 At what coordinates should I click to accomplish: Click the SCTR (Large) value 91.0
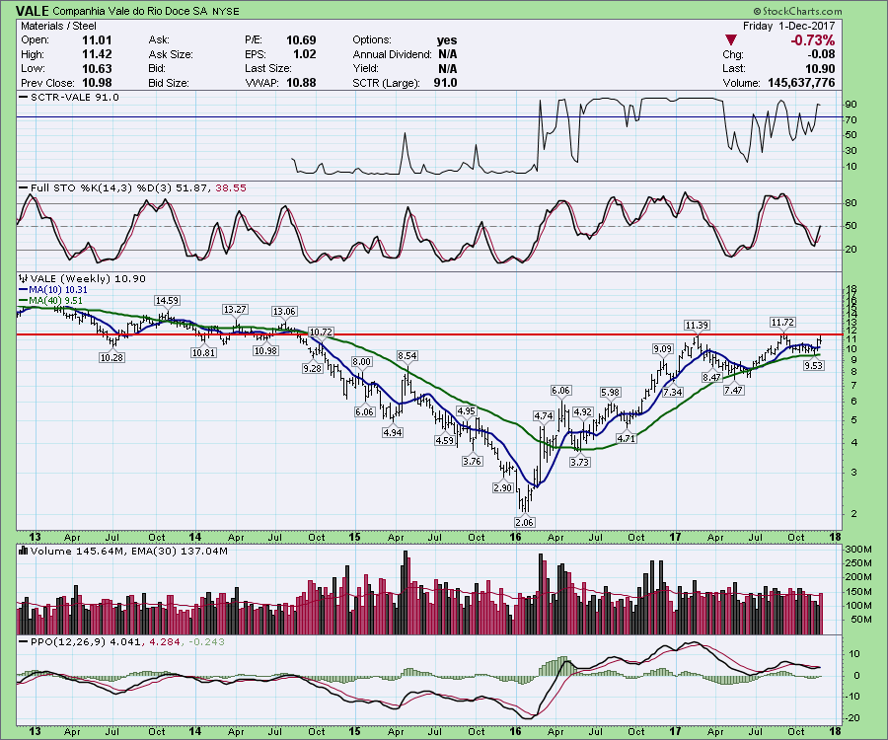tap(445, 83)
